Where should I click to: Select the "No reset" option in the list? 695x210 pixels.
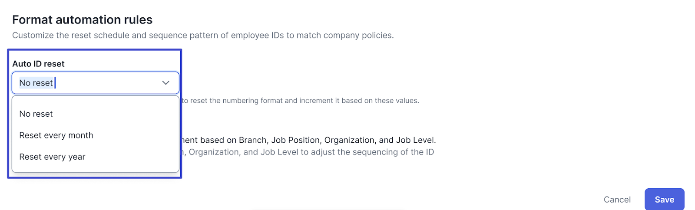click(36, 114)
